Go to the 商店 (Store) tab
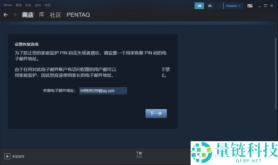278x165 pixels. point(28,15)
